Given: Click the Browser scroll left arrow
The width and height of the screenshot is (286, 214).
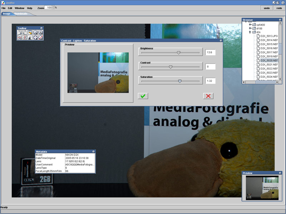Looking at the screenshot, I should tap(244, 82).
